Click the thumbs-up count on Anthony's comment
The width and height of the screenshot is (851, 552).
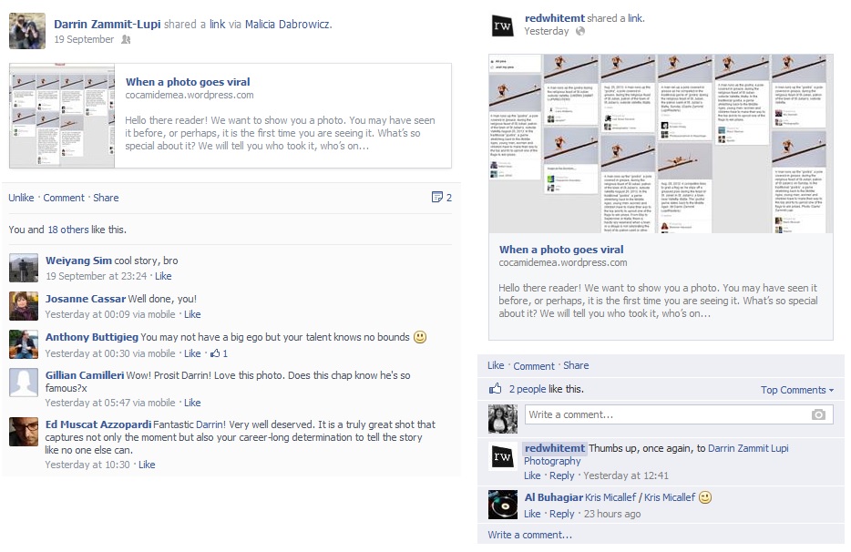pos(220,353)
